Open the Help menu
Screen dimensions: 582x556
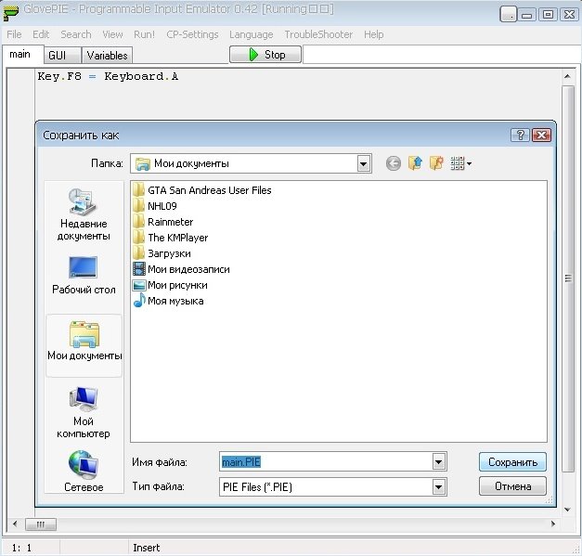tap(374, 34)
